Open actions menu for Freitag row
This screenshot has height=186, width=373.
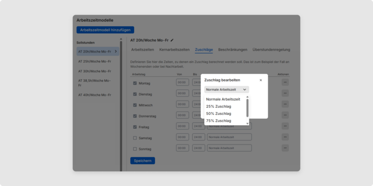tap(285, 126)
